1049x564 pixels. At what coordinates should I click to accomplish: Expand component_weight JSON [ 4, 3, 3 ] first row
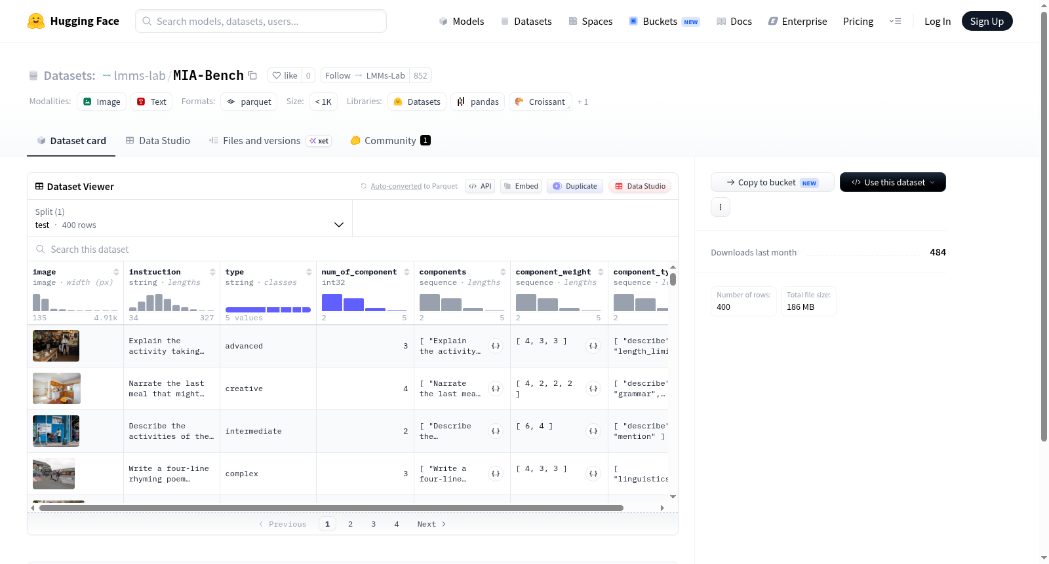tap(593, 346)
